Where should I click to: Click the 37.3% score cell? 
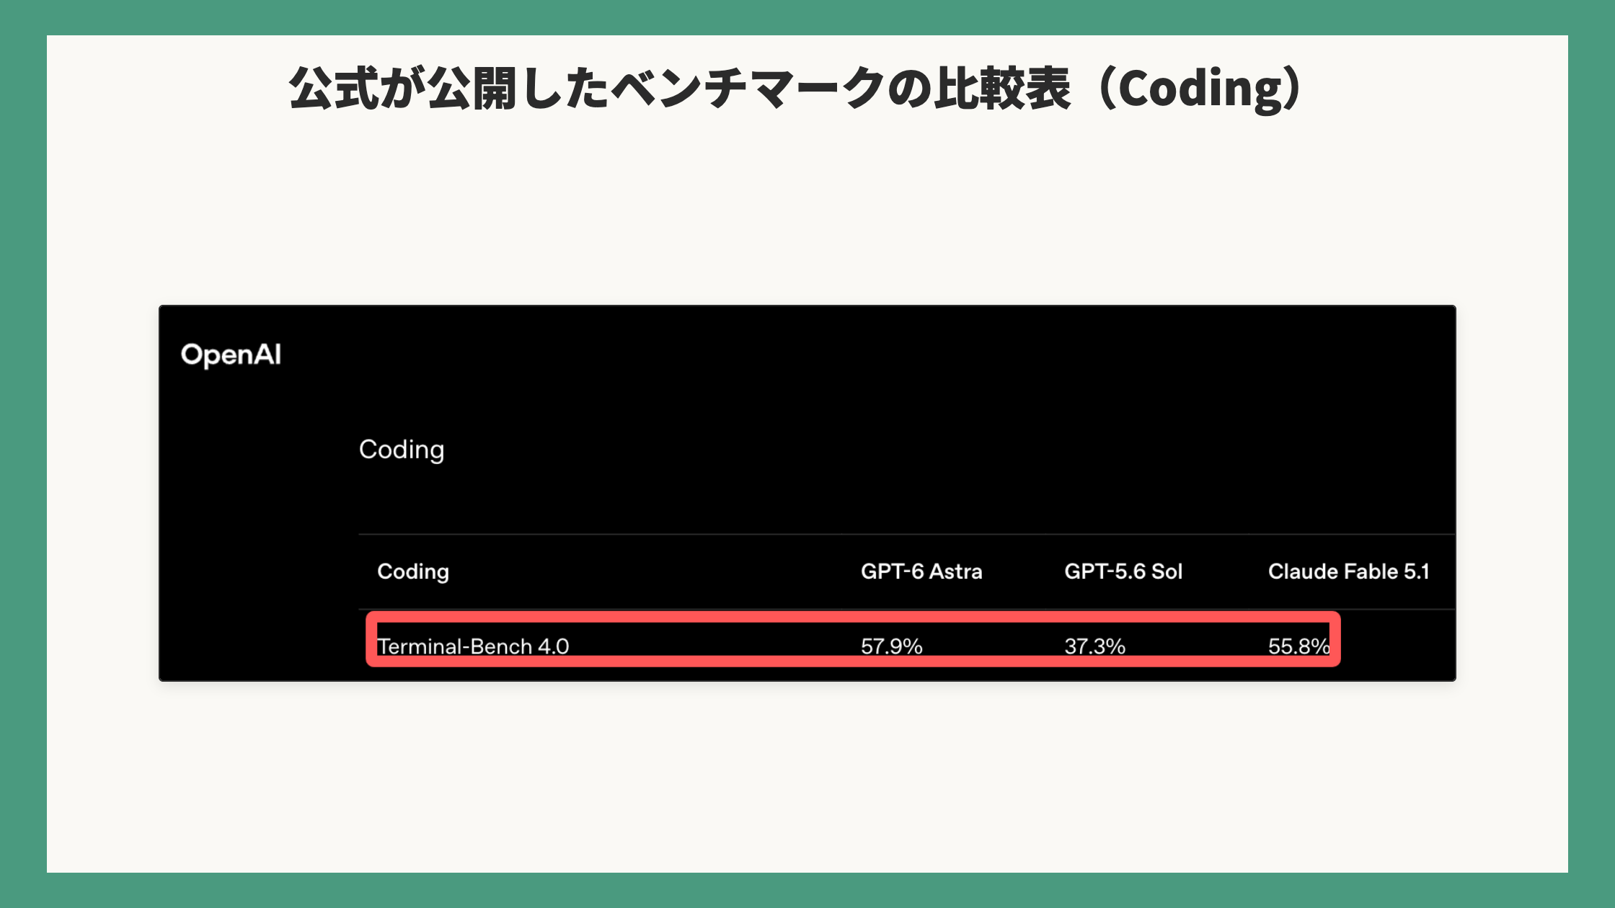pyautogui.click(x=1094, y=646)
